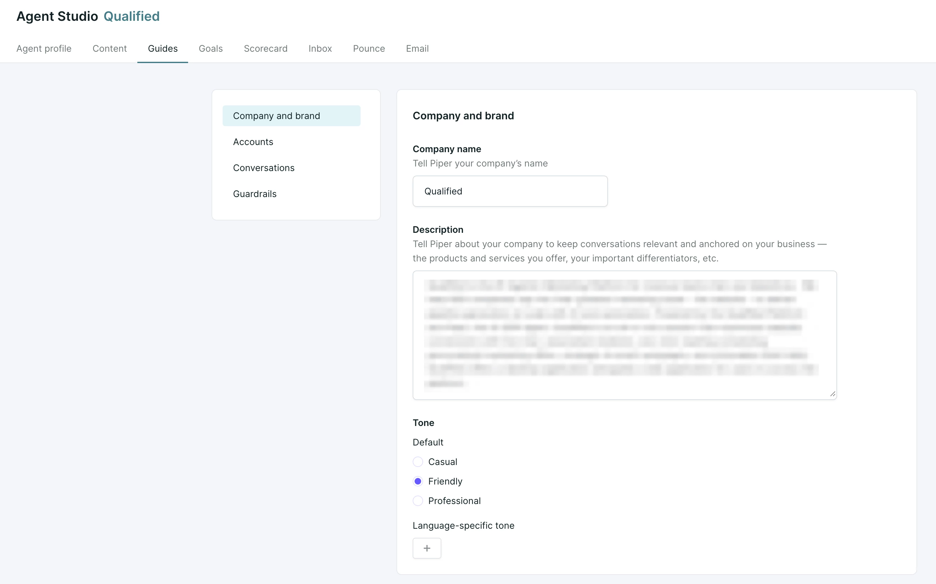
Task: Select the Professional tone radio button
Action: (x=418, y=500)
